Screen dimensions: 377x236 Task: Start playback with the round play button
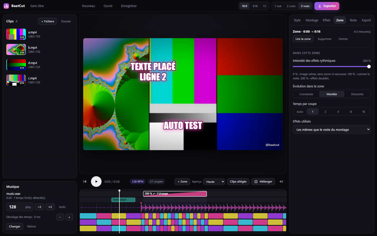click(96, 181)
